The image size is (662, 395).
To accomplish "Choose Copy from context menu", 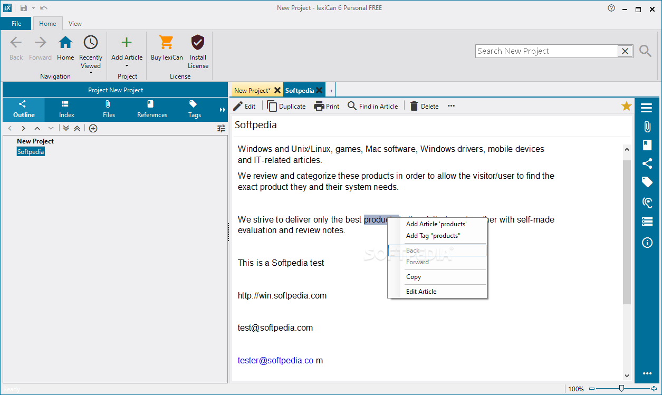I will tap(437, 277).
